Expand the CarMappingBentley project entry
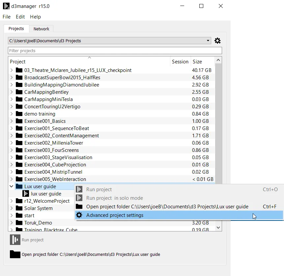This screenshot has width=284, height=276. coord(11,92)
